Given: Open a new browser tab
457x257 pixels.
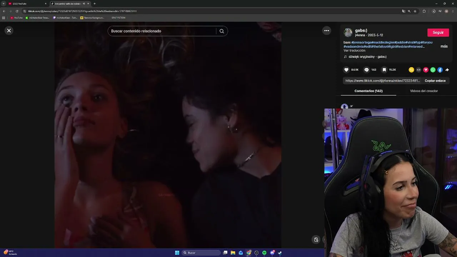Looking at the screenshot, I should tap(94, 4).
